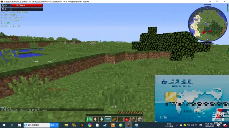
Task: Click the notification bell tray icon
Action: 181,125
